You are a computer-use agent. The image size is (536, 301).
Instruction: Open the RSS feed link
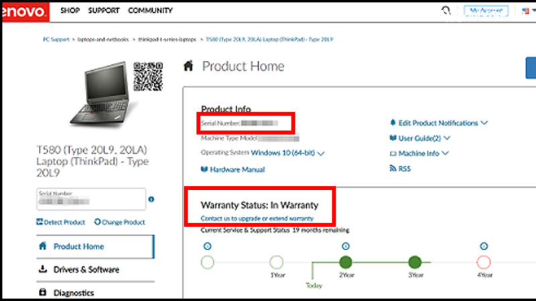(x=405, y=169)
